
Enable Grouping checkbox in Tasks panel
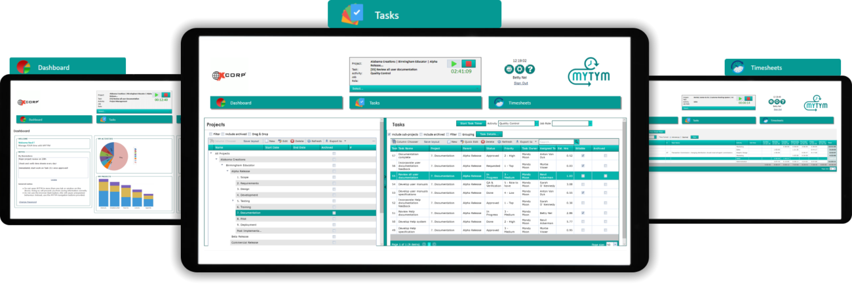click(x=459, y=134)
